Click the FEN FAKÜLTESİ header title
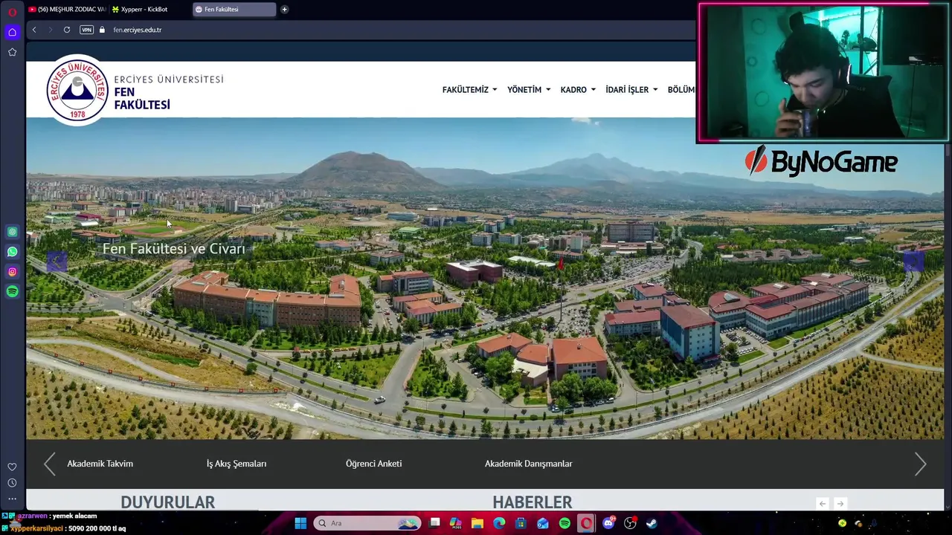This screenshot has height=535, width=952. pyautogui.click(x=142, y=98)
